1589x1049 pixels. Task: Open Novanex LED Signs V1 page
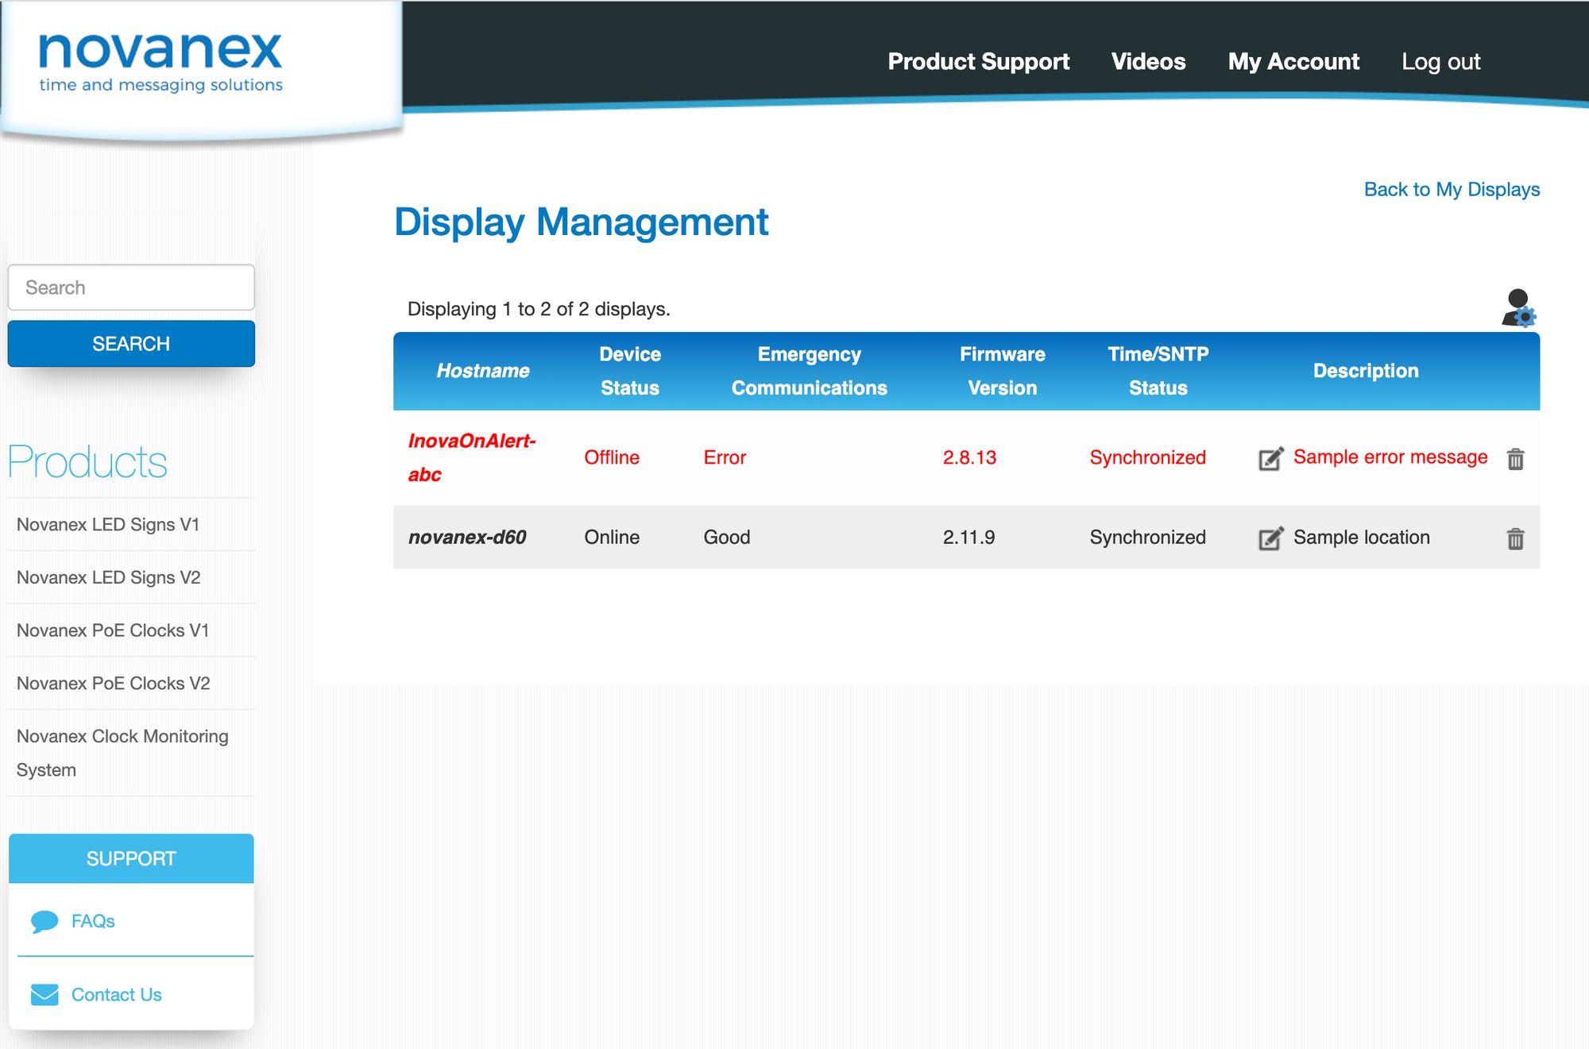[x=108, y=524]
